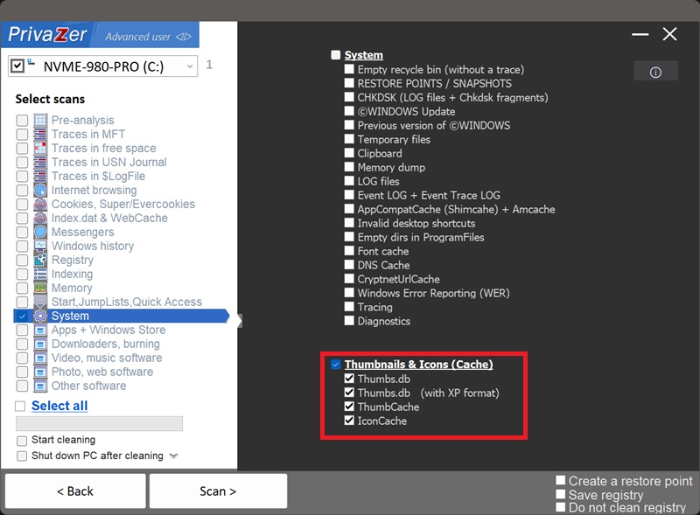Select the Downloaders, burning scan entry
Image resolution: width=700 pixels, height=515 pixels.
105,344
